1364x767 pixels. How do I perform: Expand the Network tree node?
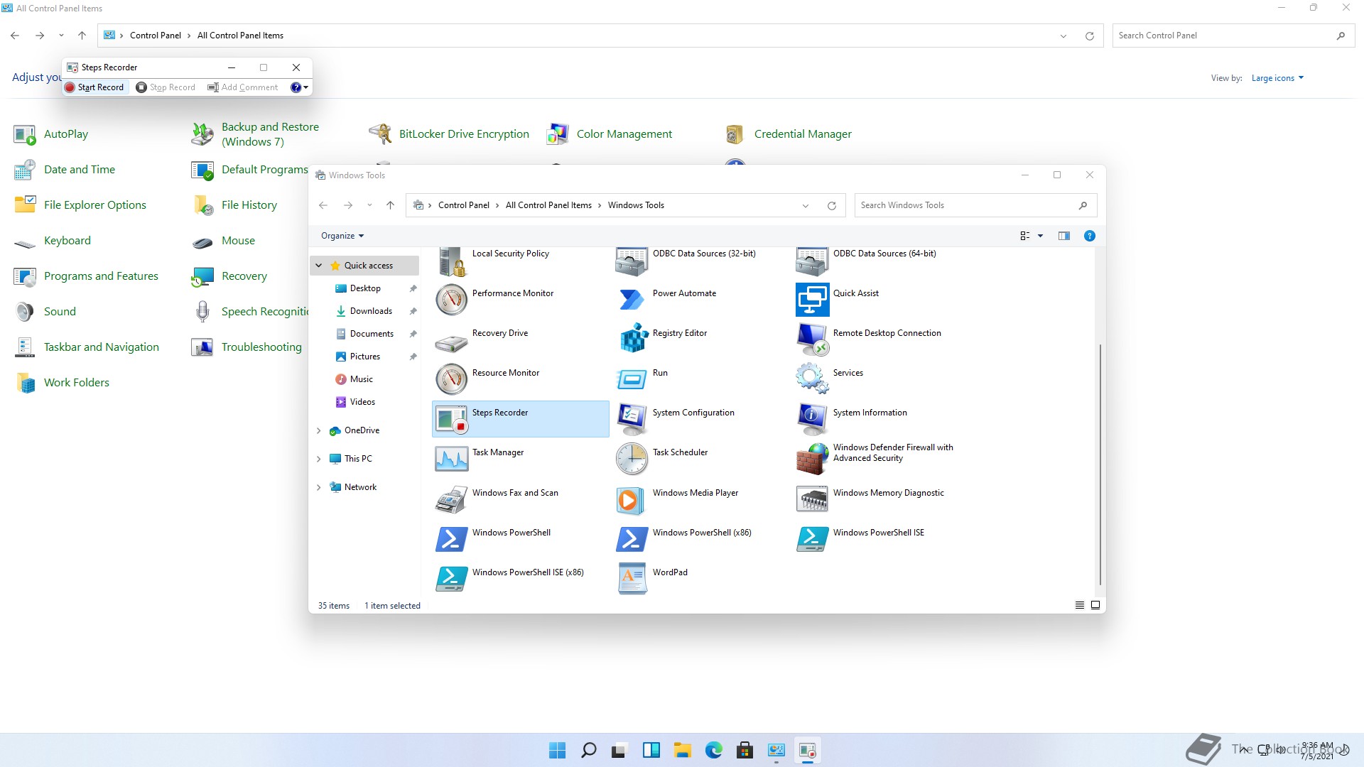click(x=319, y=487)
